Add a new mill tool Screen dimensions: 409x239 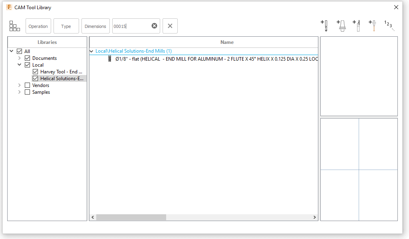[x=324, y=26]
